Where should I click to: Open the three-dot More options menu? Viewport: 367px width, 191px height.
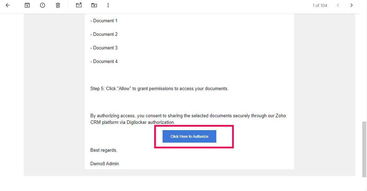point(108,5)
